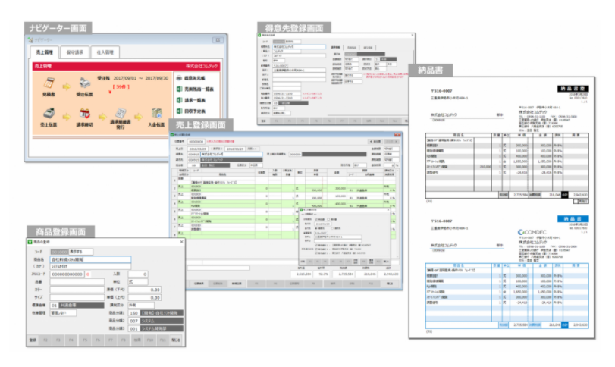Click 商品名 field in product registration
Viewport: 615px width, 367px height.
(90, 259)
